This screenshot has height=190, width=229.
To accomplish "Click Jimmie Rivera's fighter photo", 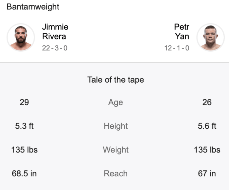I will click(21, 37).
